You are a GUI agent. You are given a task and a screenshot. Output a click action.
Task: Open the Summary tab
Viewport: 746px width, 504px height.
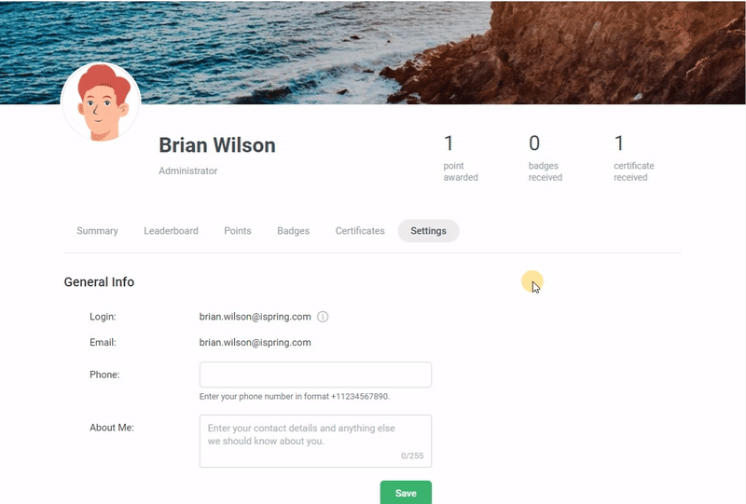click(97, 231)
